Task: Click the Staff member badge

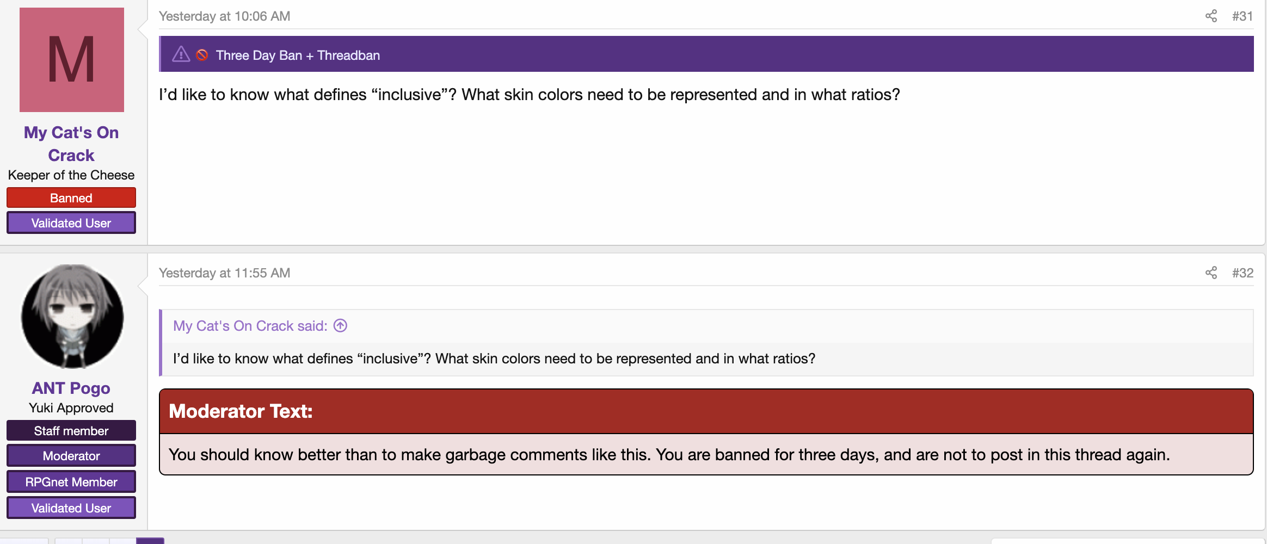Action: coord(71,430)
